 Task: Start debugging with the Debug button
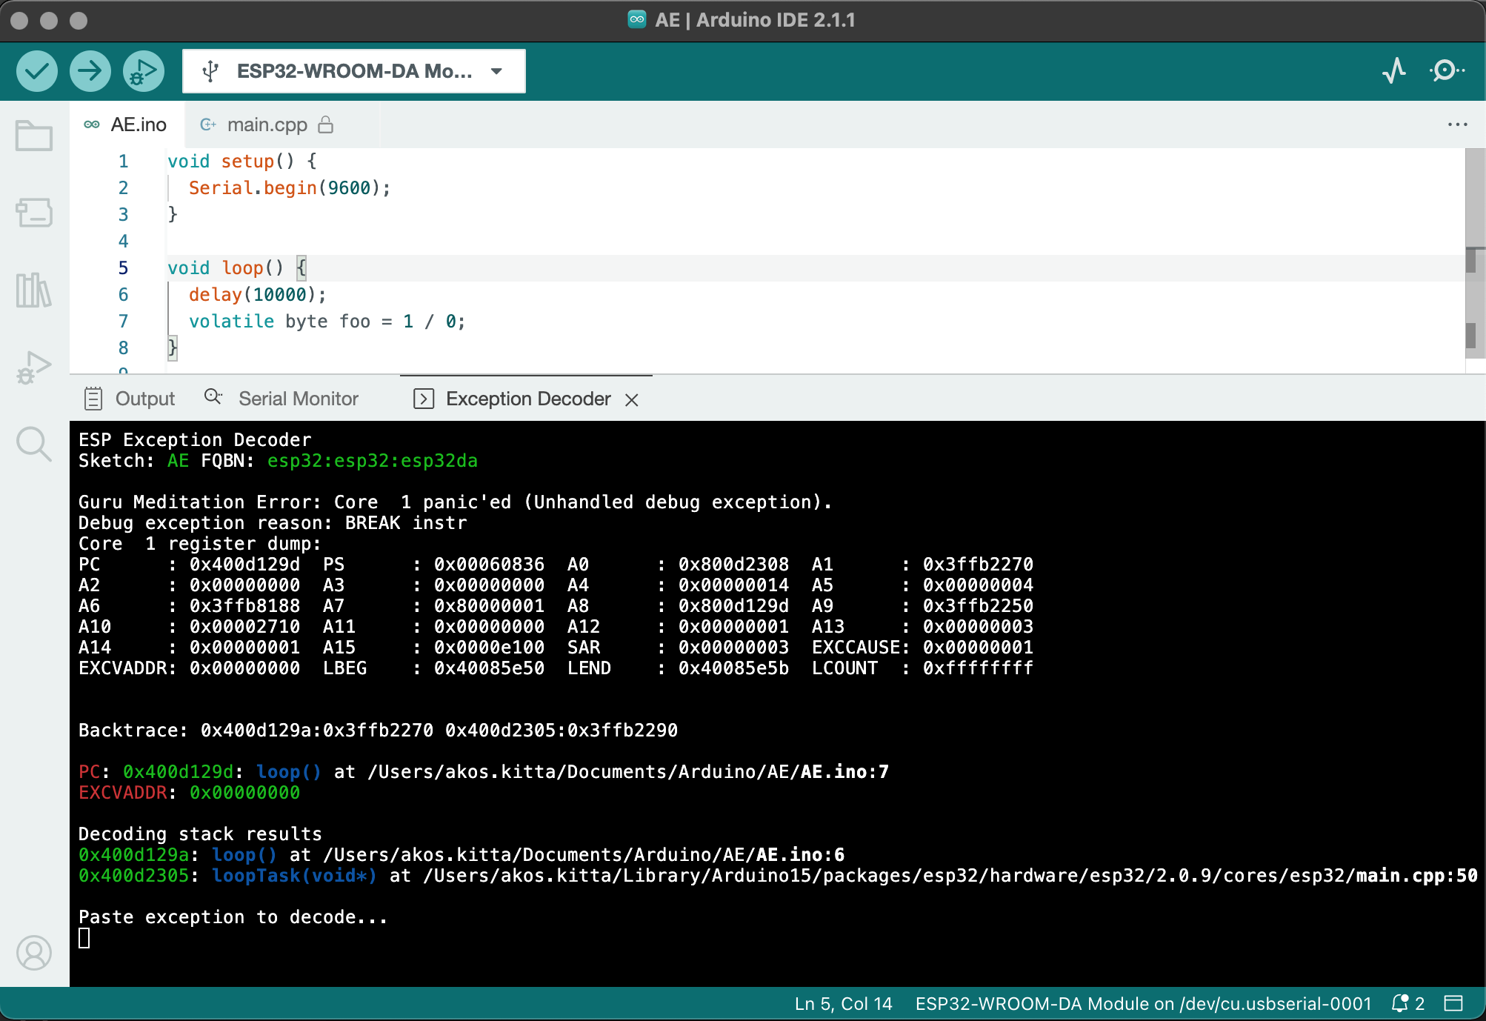143,71
